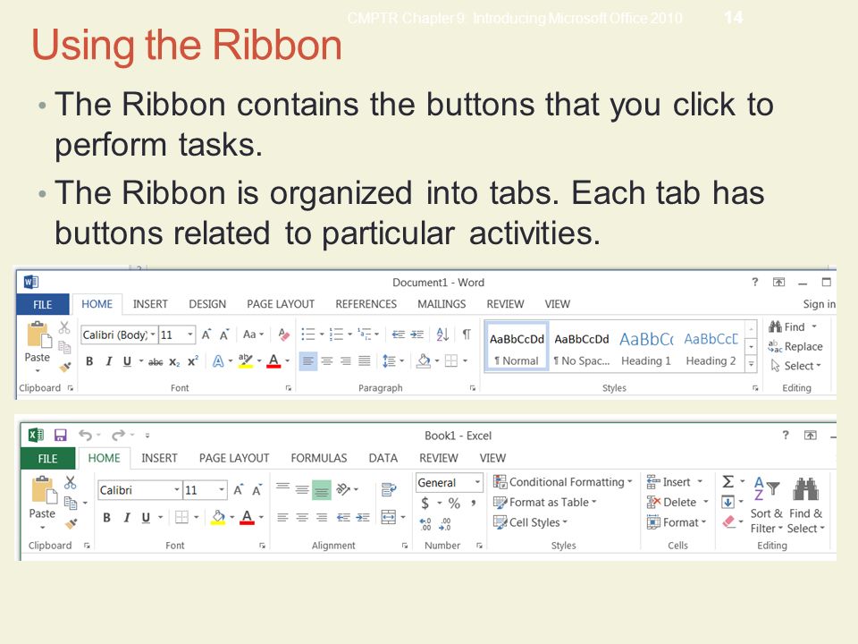The height and width of the screenshot is (644, 858).
Task: Switch to Excel PAGE LAYOUT tab
Action: coord(234,458)
